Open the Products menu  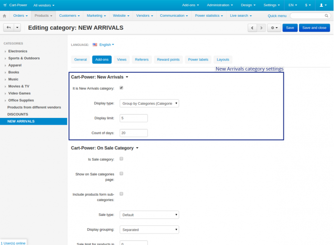[43, 16]
